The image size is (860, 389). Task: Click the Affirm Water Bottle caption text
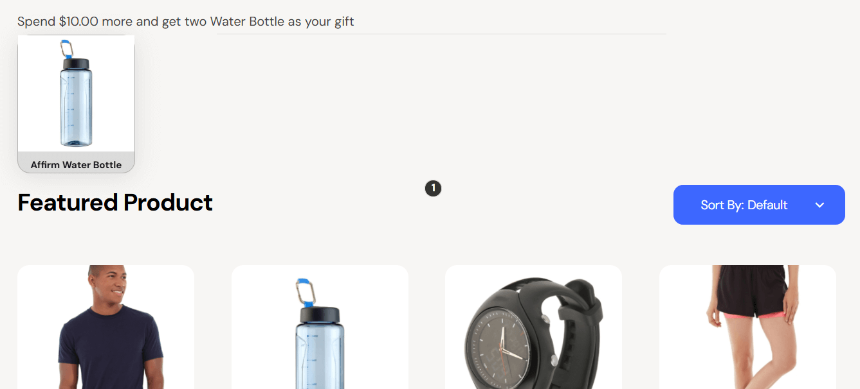pos(76,165)
